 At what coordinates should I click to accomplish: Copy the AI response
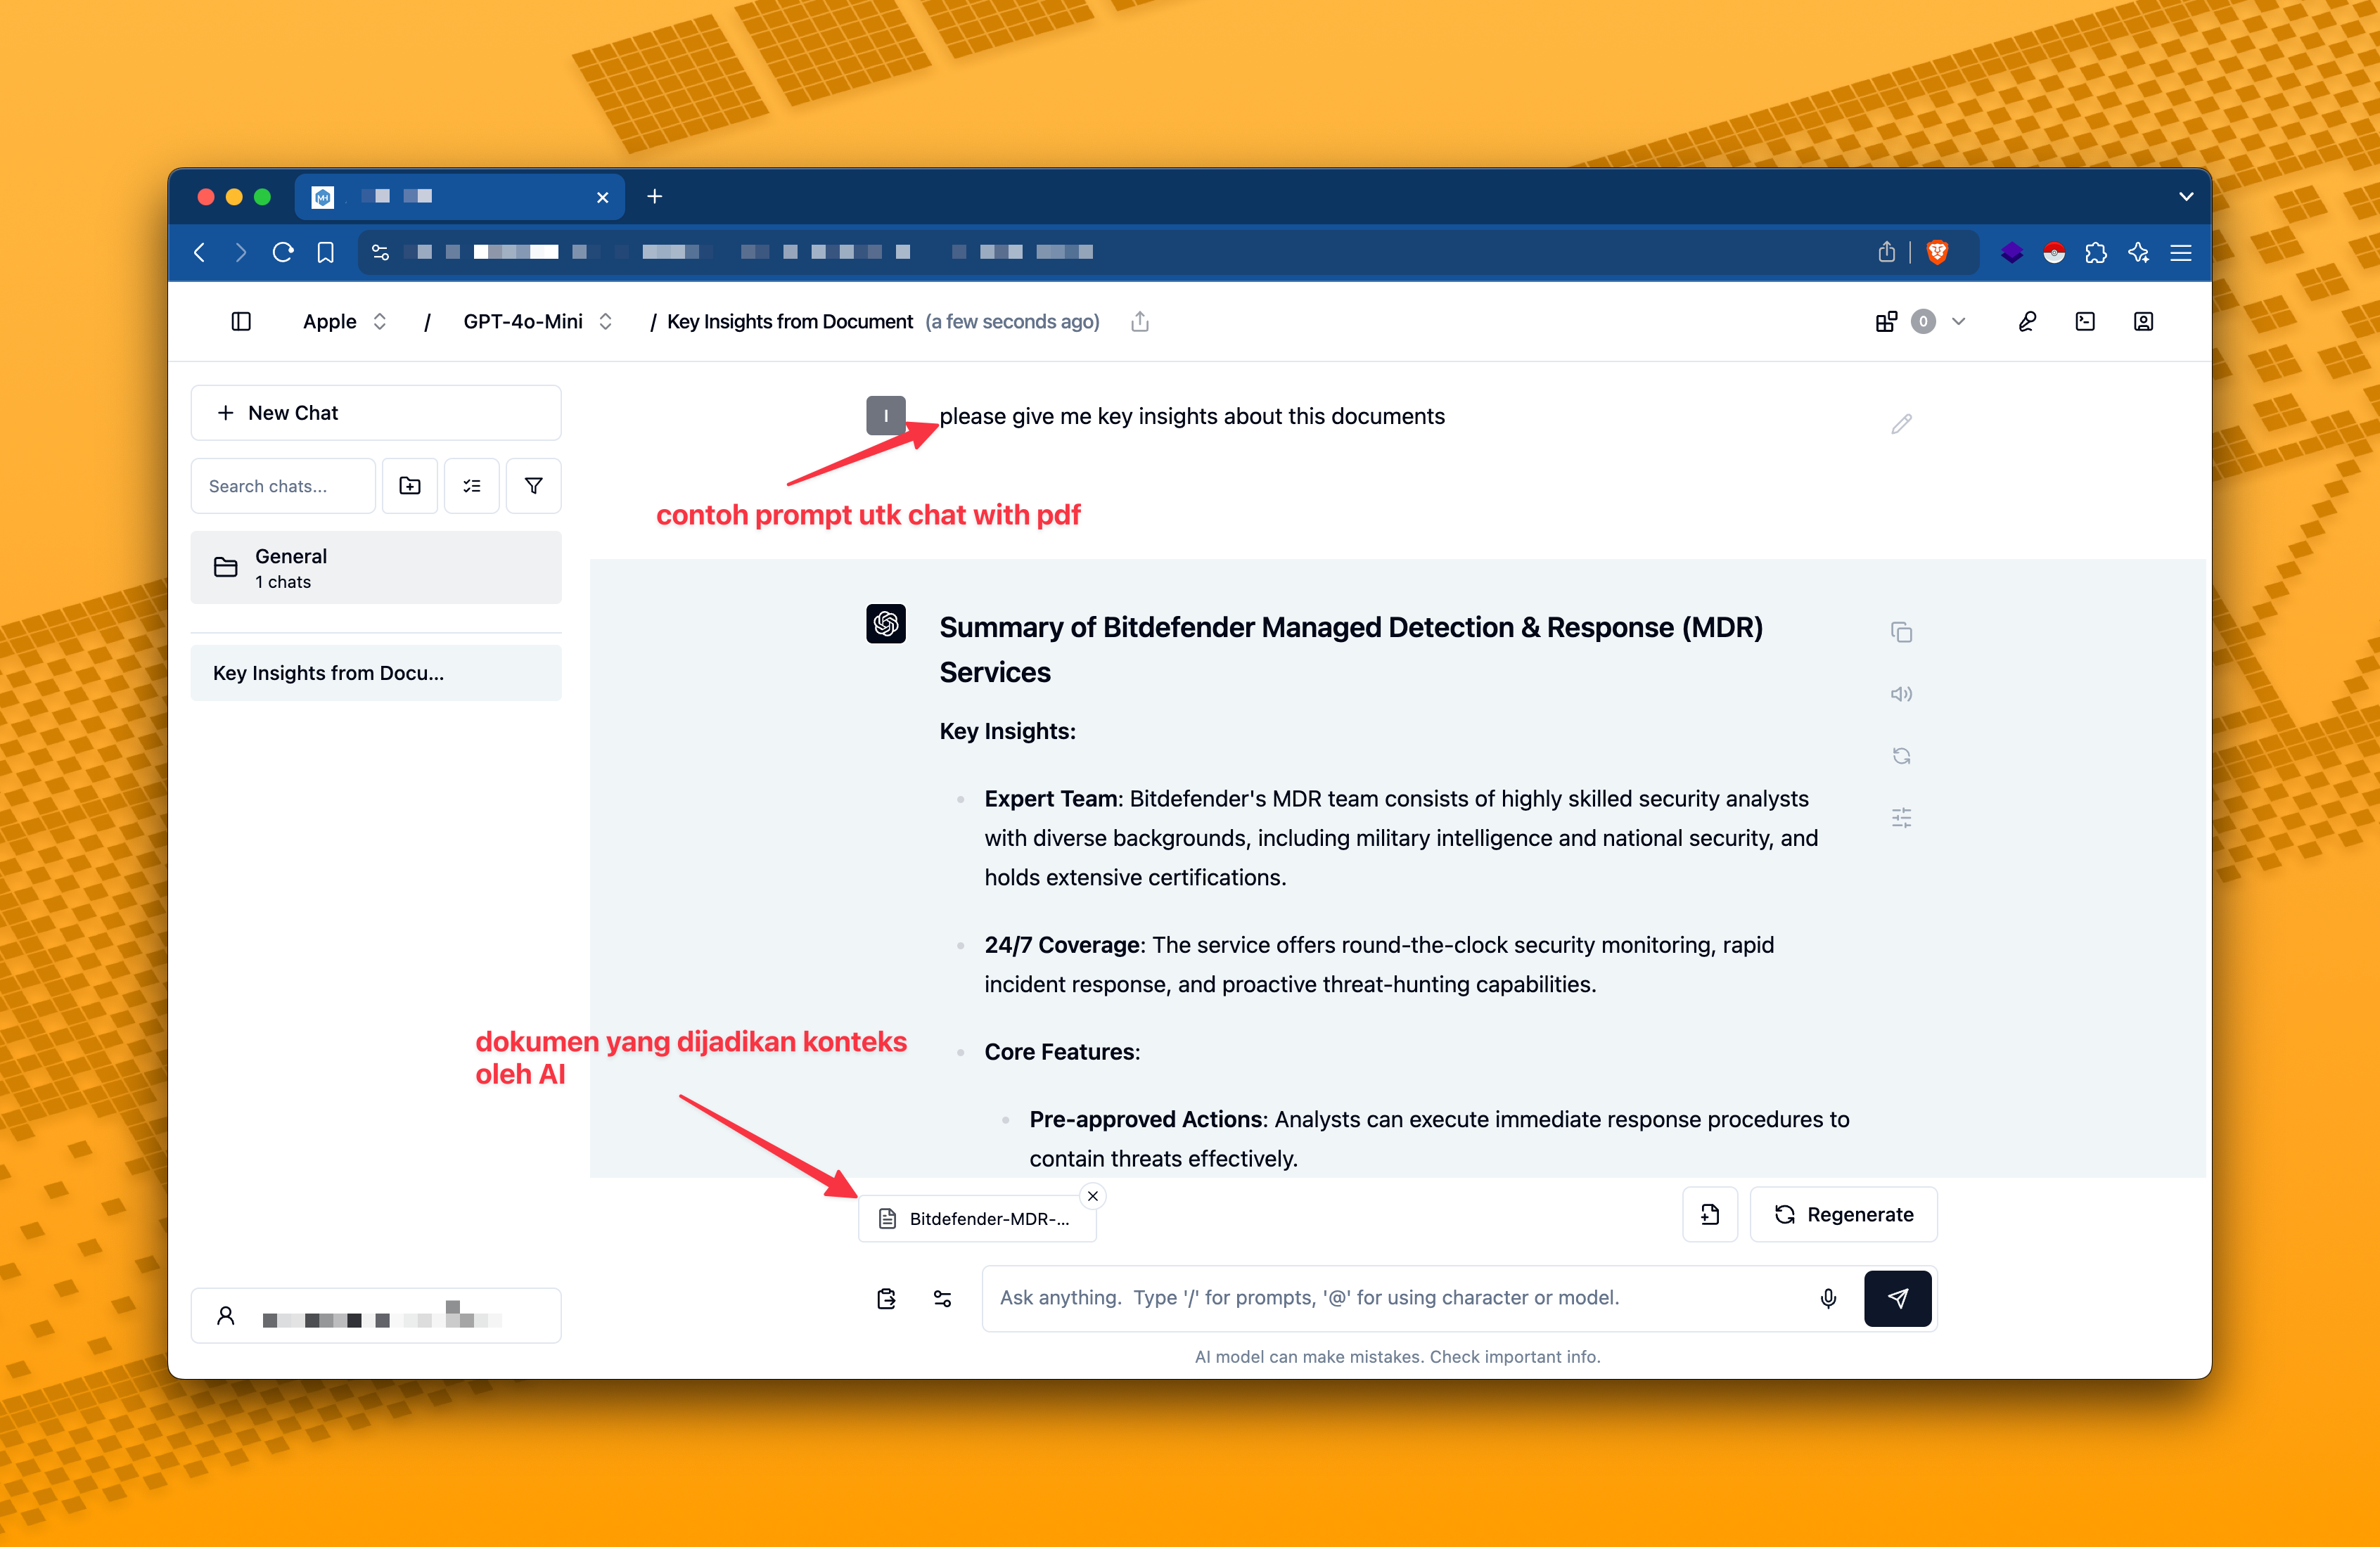[x=1901, y=632]
